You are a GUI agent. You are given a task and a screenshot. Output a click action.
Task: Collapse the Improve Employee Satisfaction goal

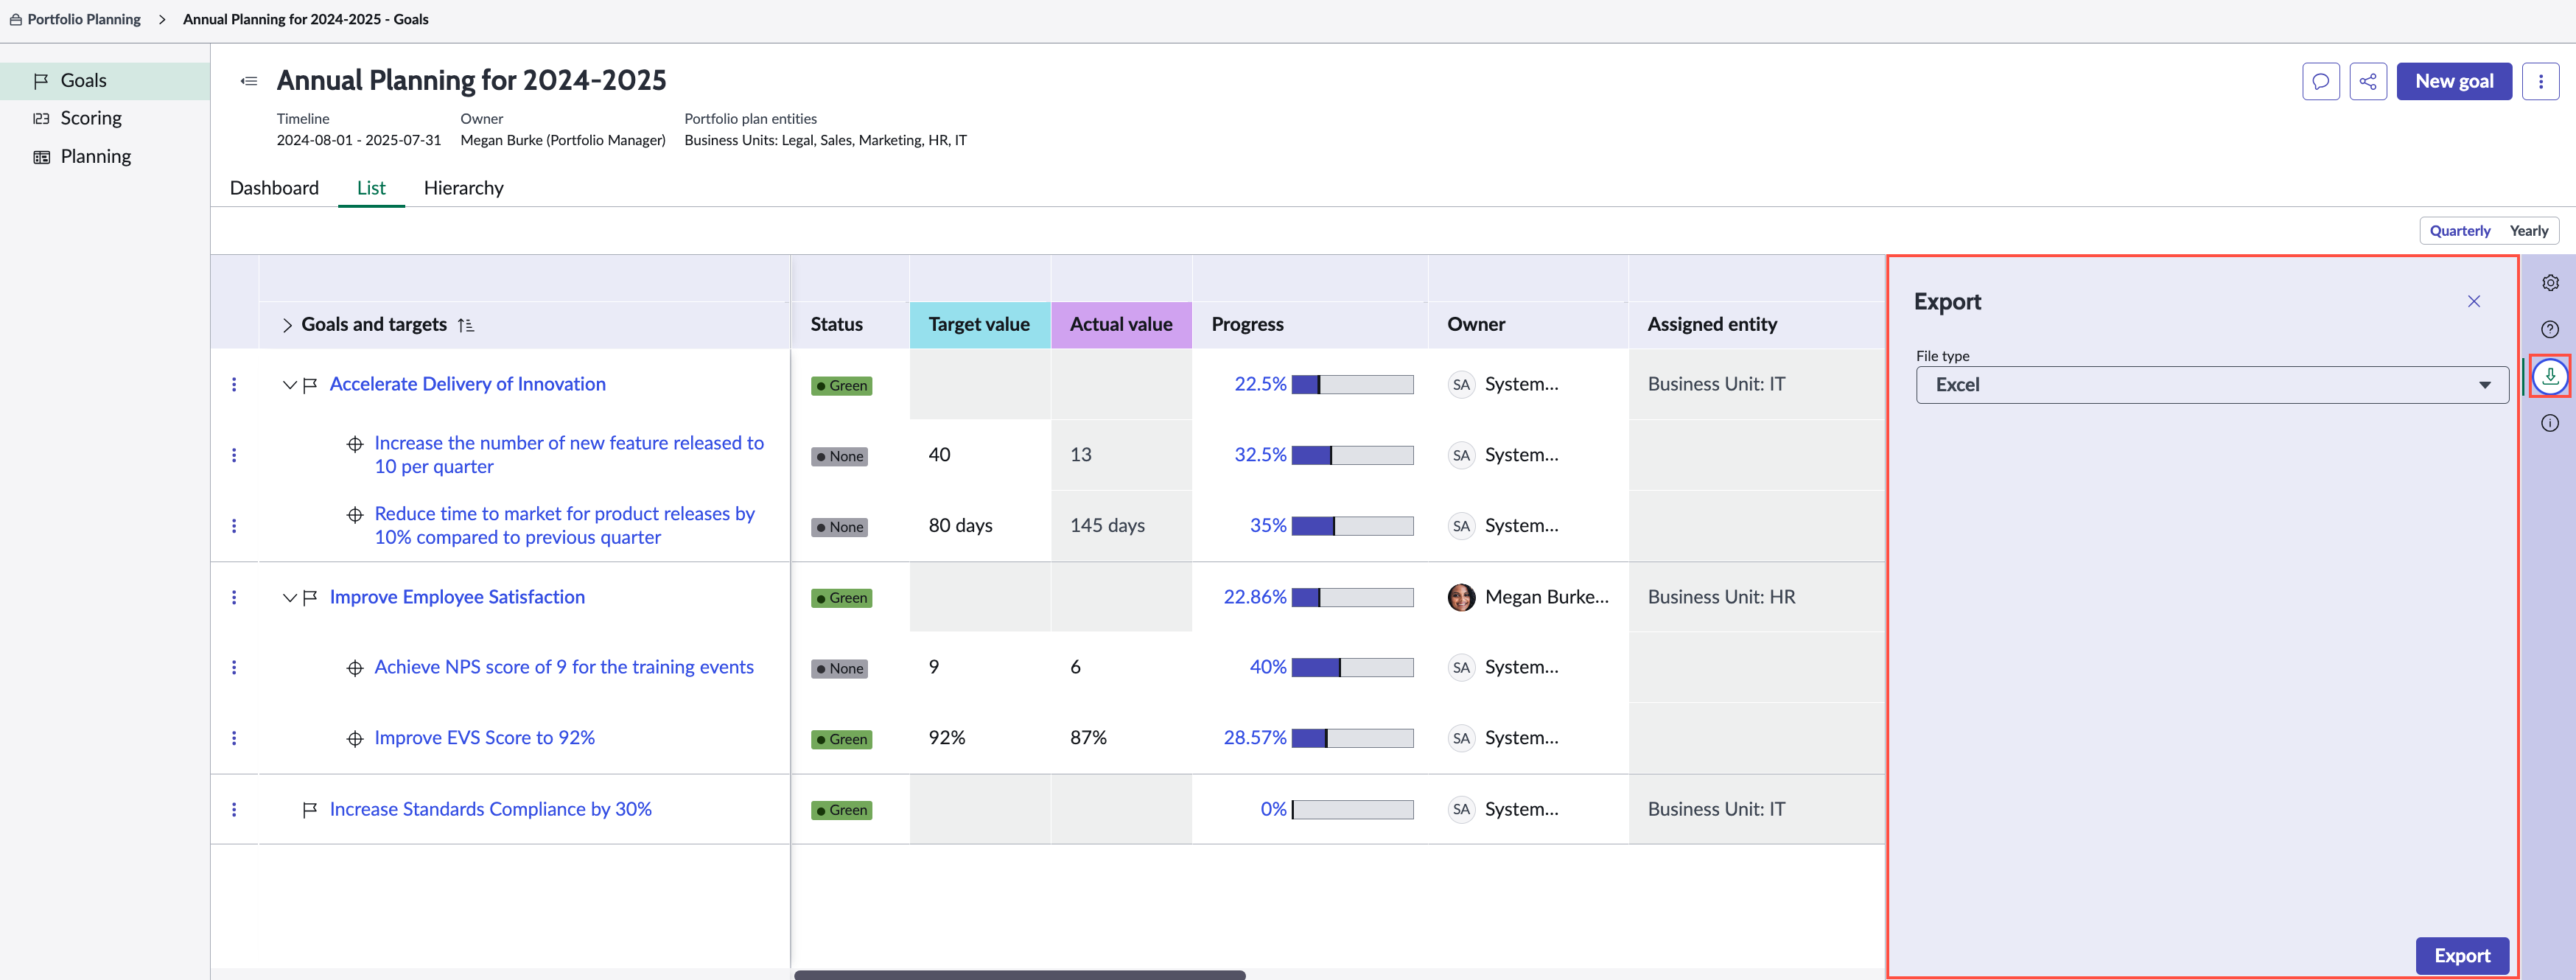coord(289,598)
